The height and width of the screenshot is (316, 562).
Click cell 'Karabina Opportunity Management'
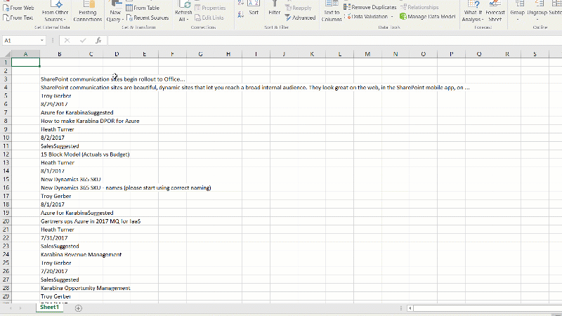(x=85, y=288)
